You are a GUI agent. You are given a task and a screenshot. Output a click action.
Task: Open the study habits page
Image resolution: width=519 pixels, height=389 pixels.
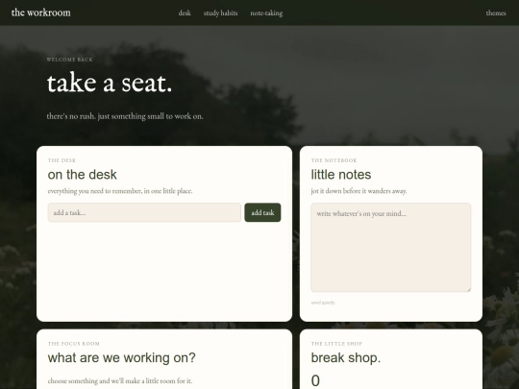click(220, 12)
